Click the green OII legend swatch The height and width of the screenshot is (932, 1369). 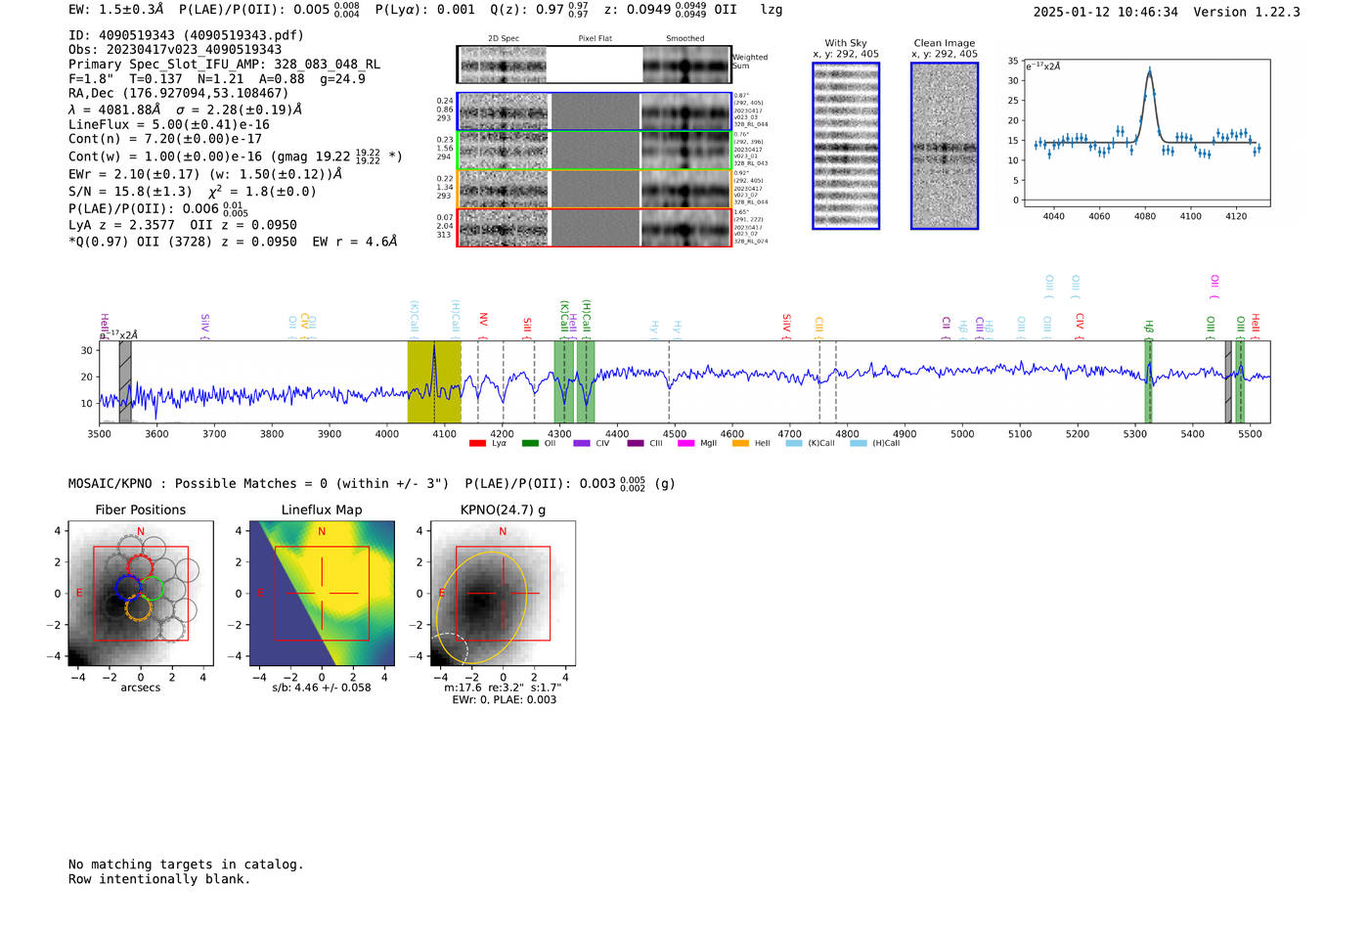[x=530, y=444]
